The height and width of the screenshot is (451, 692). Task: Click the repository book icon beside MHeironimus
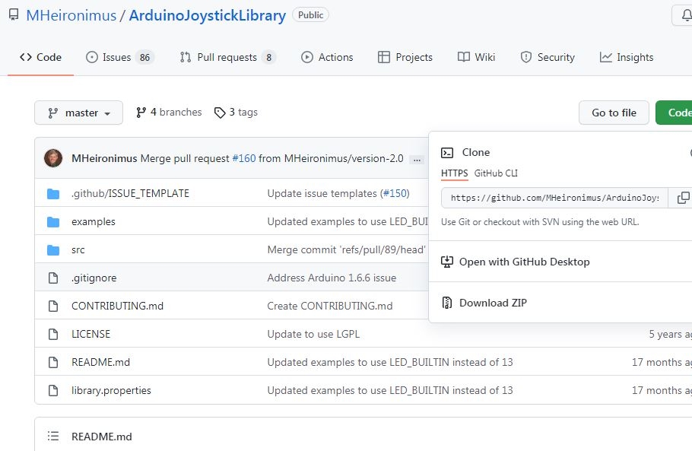pos(14,15)
